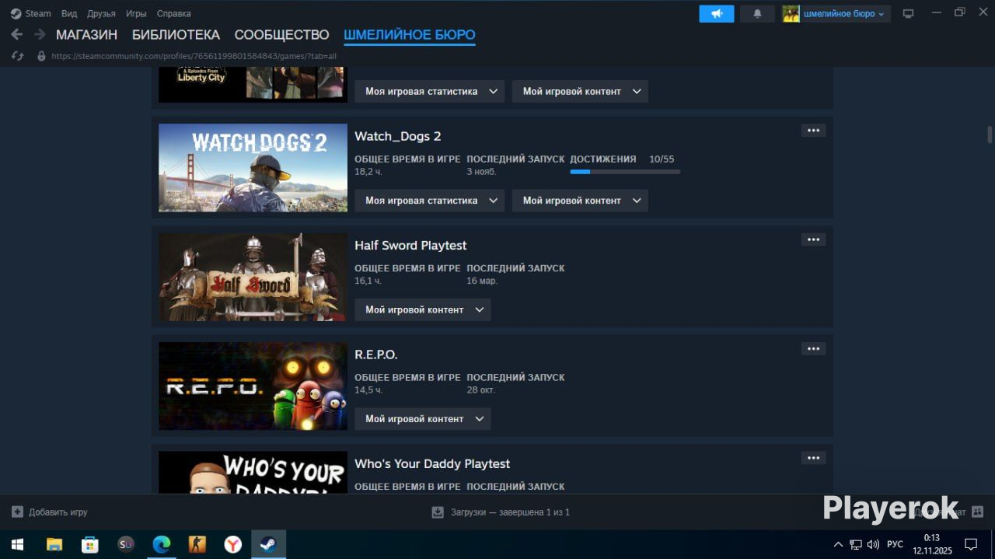Image resolution: width=995 pixels, height=559 pixels.
Task: Click the page vertical scrollbar thumb
Action: (990, 135)
